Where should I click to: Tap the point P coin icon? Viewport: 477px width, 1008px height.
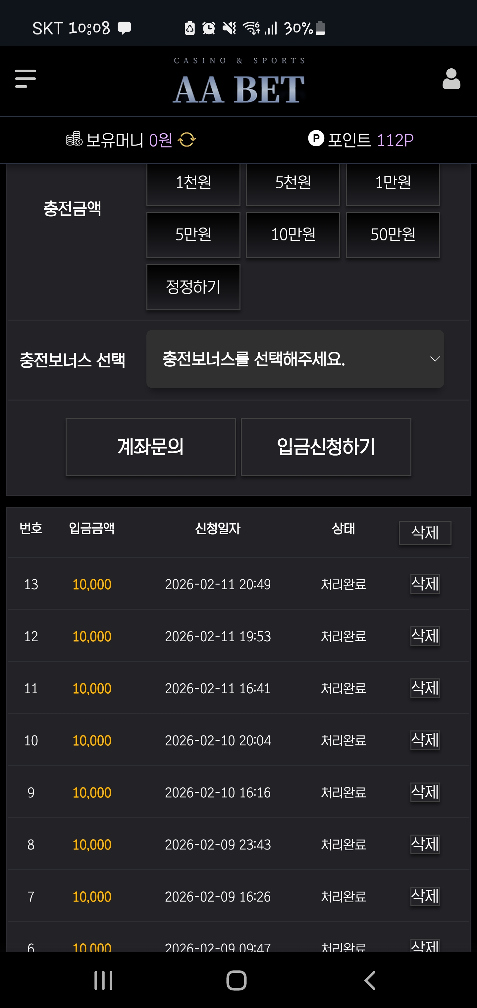(316, 138)
